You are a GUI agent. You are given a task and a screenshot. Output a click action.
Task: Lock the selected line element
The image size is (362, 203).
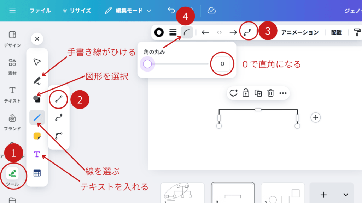coord(246,93)
